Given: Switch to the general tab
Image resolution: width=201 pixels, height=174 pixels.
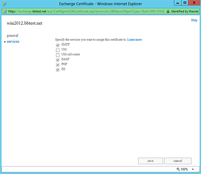Looking at the screenshot, I should tap(12, 36).
